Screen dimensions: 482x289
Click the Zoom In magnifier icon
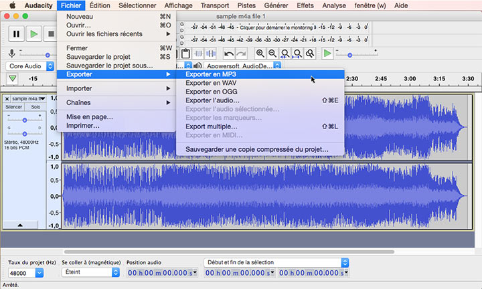point(260,54)
